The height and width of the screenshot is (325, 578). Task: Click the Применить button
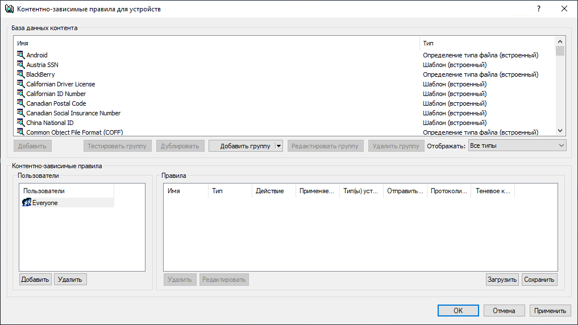(550, 311)
